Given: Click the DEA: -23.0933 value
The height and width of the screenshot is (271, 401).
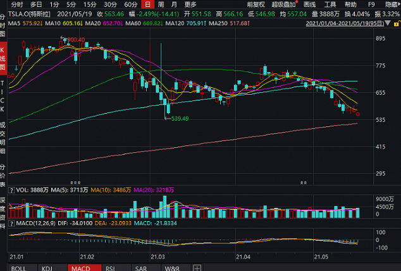Looking at the screenshot, I should coord(113,224).
